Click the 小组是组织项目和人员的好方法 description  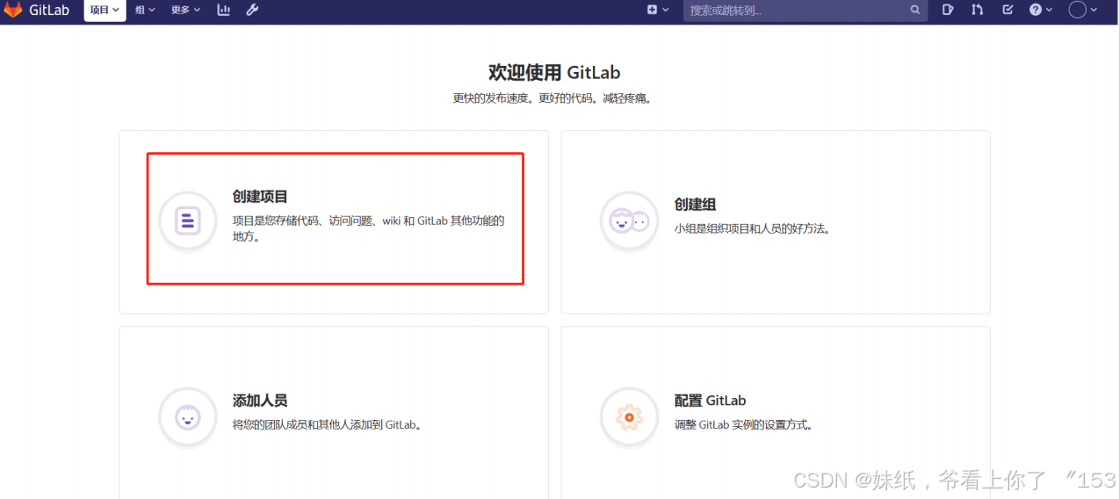click(752, 228)
